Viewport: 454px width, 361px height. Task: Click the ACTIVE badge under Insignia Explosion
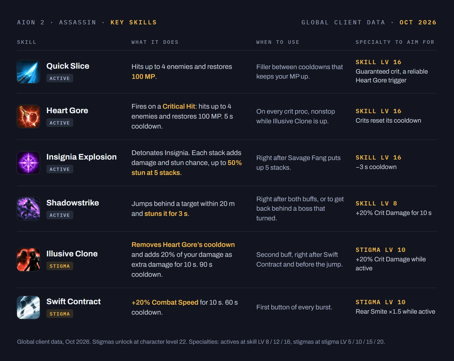60,169
